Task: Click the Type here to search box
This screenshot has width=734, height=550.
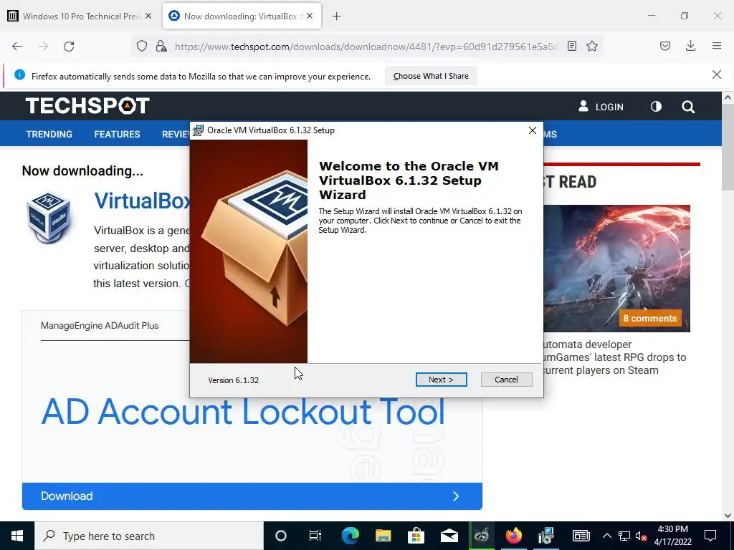Action: tap(149, 536)
